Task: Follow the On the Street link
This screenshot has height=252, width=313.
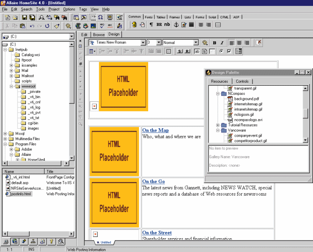Action: (x=157, y=233)
